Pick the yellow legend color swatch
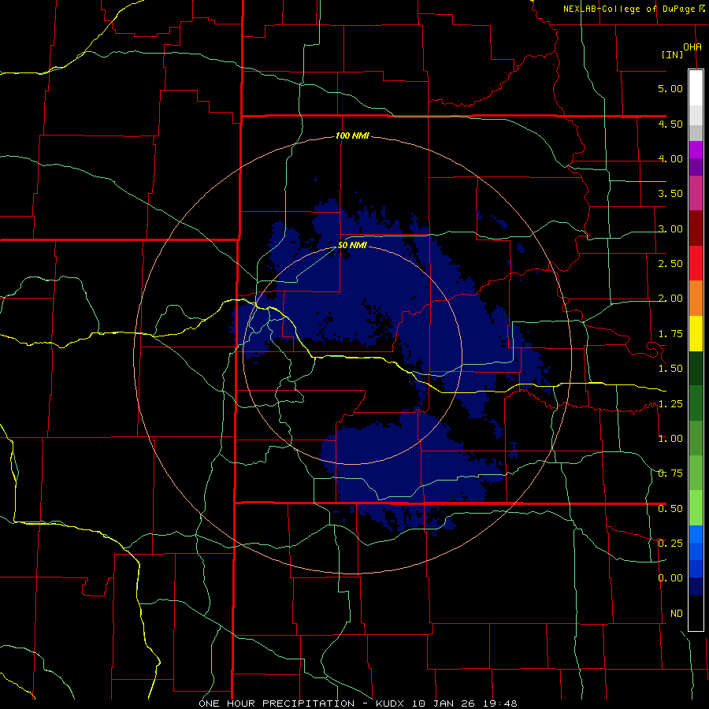The image size is (709, 709). click(696, 333)
